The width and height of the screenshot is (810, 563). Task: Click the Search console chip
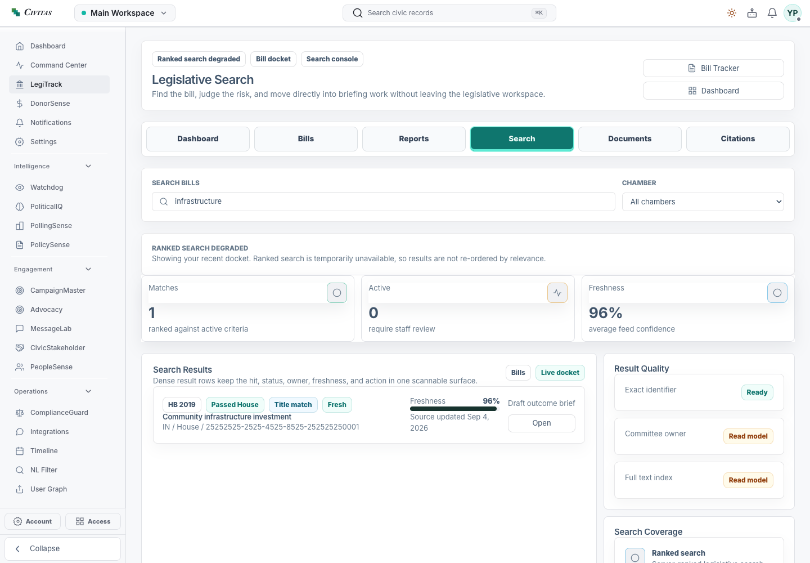pos(332,59)
